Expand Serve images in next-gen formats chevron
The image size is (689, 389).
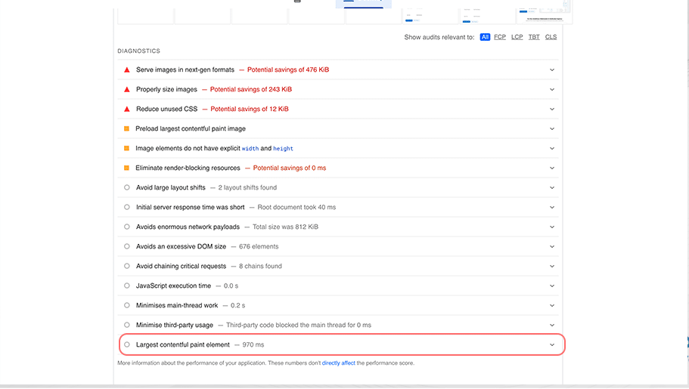(552, 69)
